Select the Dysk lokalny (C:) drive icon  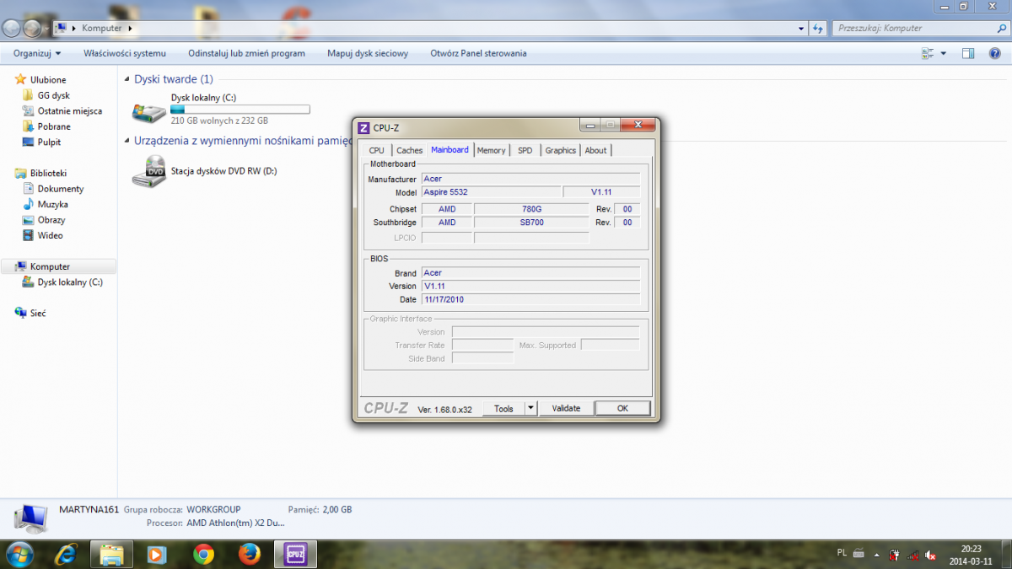[149, 111]
